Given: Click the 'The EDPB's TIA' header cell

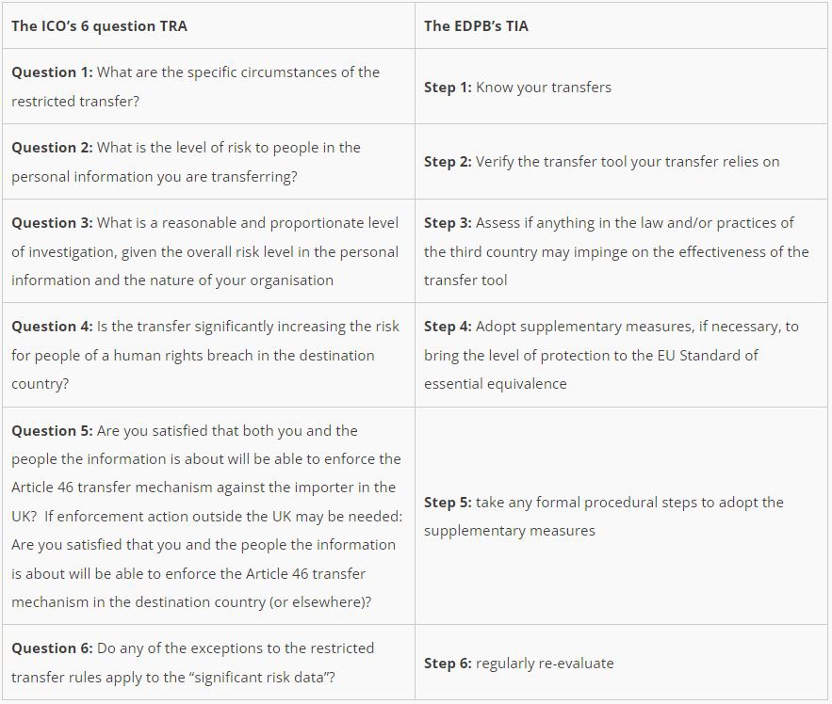Looking at the screenshot, I should click(x=476, y=25).
